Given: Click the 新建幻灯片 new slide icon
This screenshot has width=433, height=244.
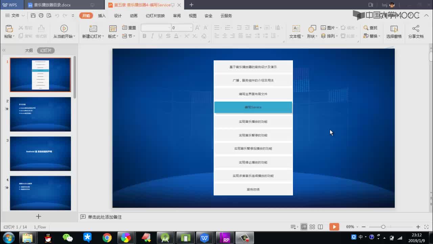Looking at the screenshot, I should coord(93,28).
